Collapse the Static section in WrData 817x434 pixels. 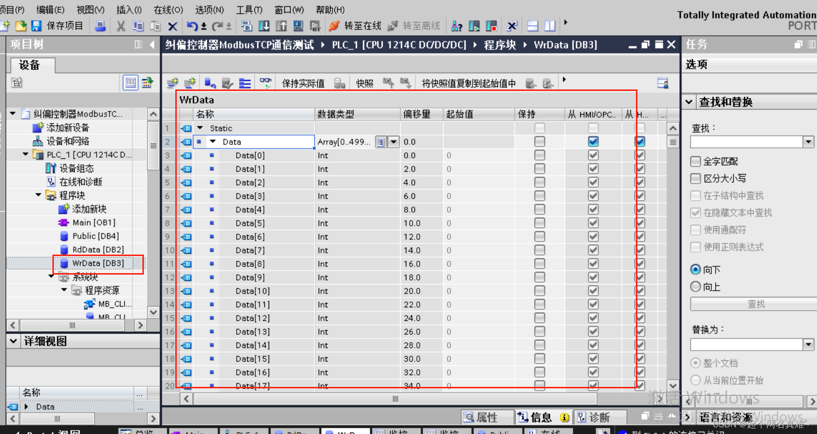point(200,128)
